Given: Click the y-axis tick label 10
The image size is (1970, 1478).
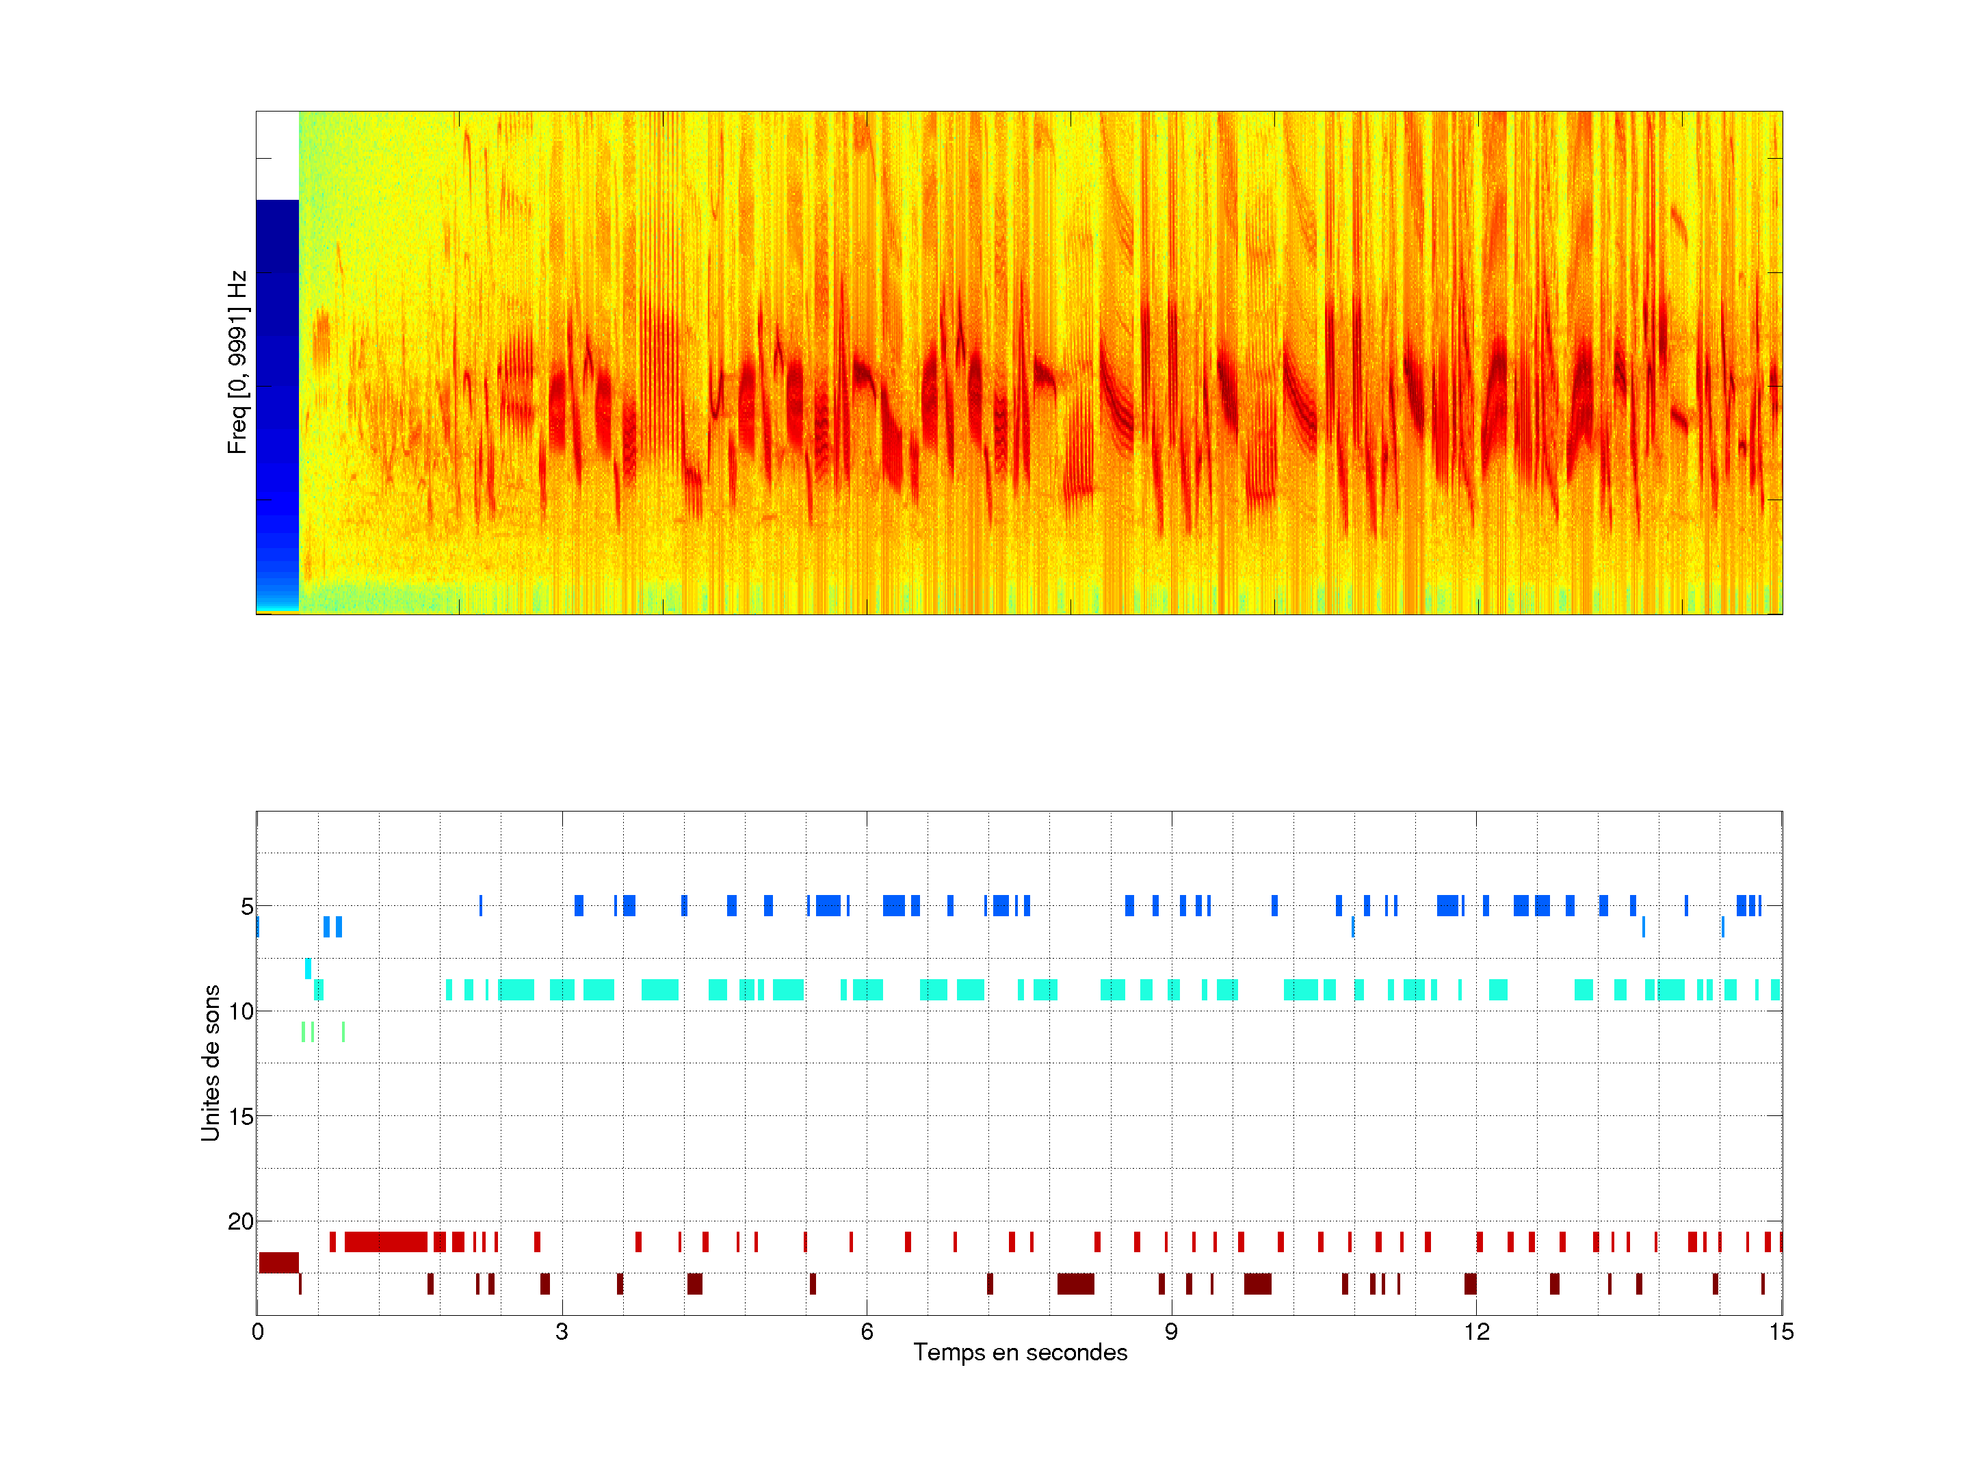Looking at the screenshot, I should 241,1011.
